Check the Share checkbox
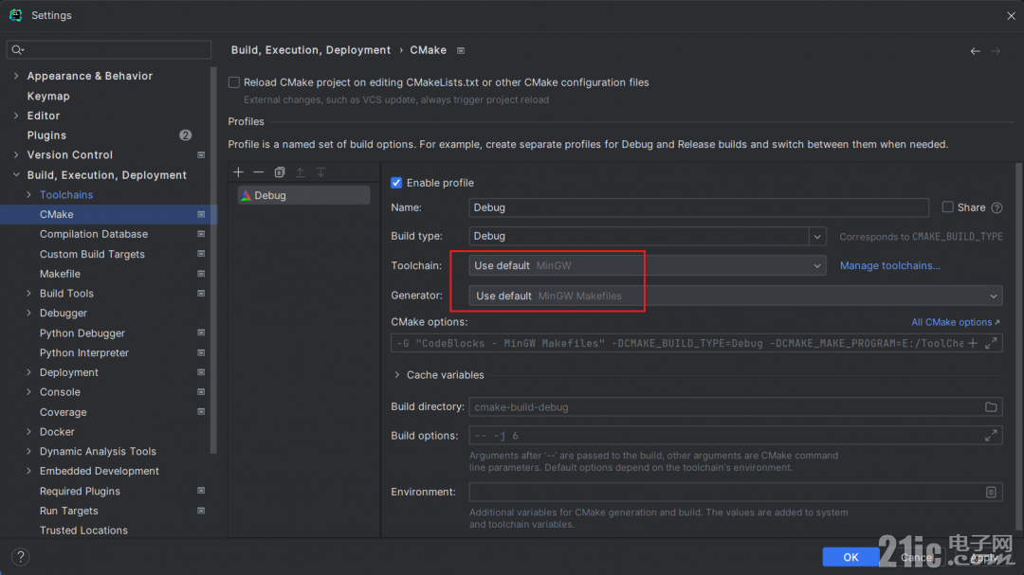This screenshot has width=1024, height=575. 947,207
